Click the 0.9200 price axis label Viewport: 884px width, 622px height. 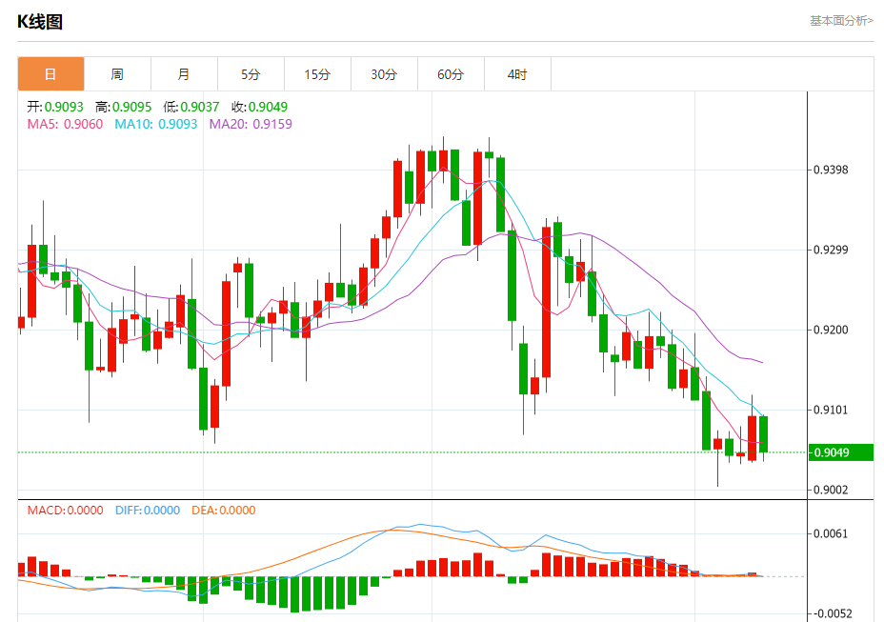[831, 330]
